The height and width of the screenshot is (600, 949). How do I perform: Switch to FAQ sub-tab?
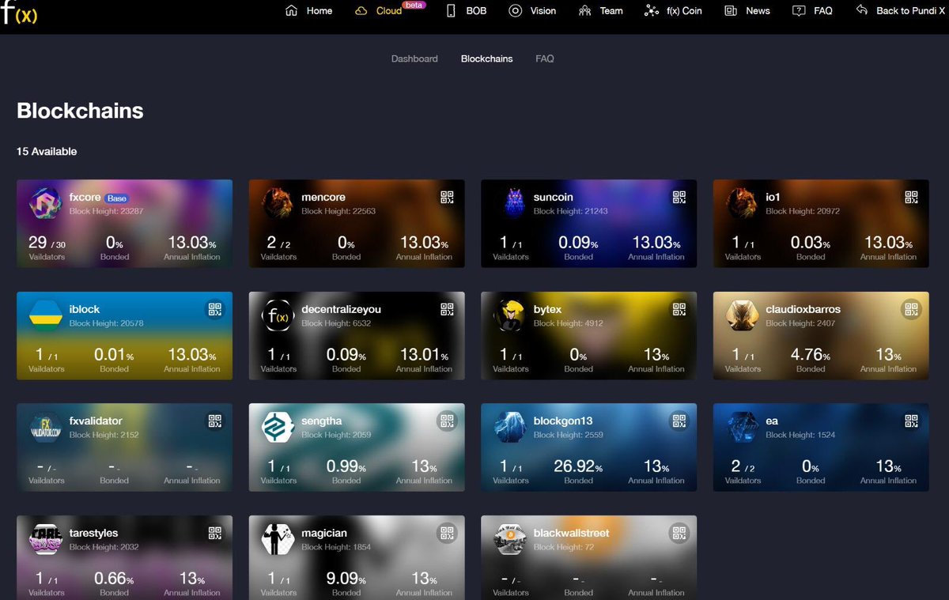coord(545,58)
